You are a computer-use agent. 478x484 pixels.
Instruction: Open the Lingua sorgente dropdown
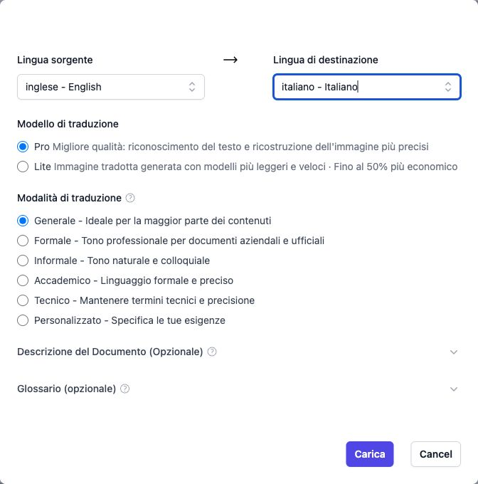(x=111, y=87)
